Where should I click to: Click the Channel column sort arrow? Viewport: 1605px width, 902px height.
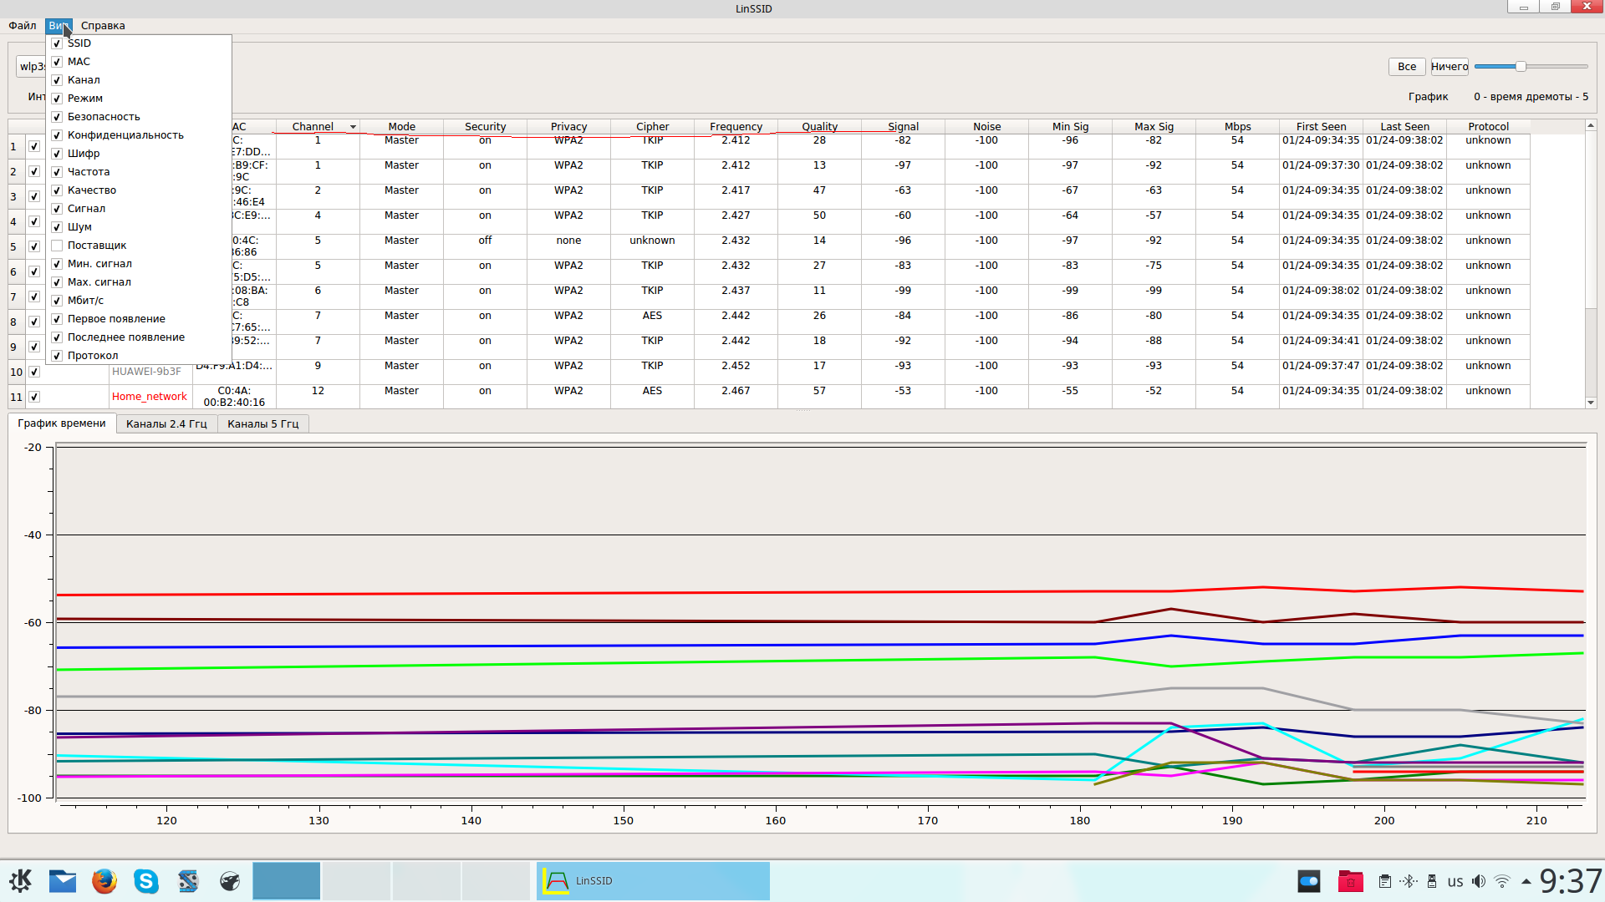tap(353, 127)
